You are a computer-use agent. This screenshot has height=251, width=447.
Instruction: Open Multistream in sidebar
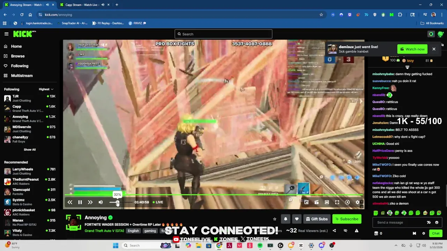click(x=22, y=76)
